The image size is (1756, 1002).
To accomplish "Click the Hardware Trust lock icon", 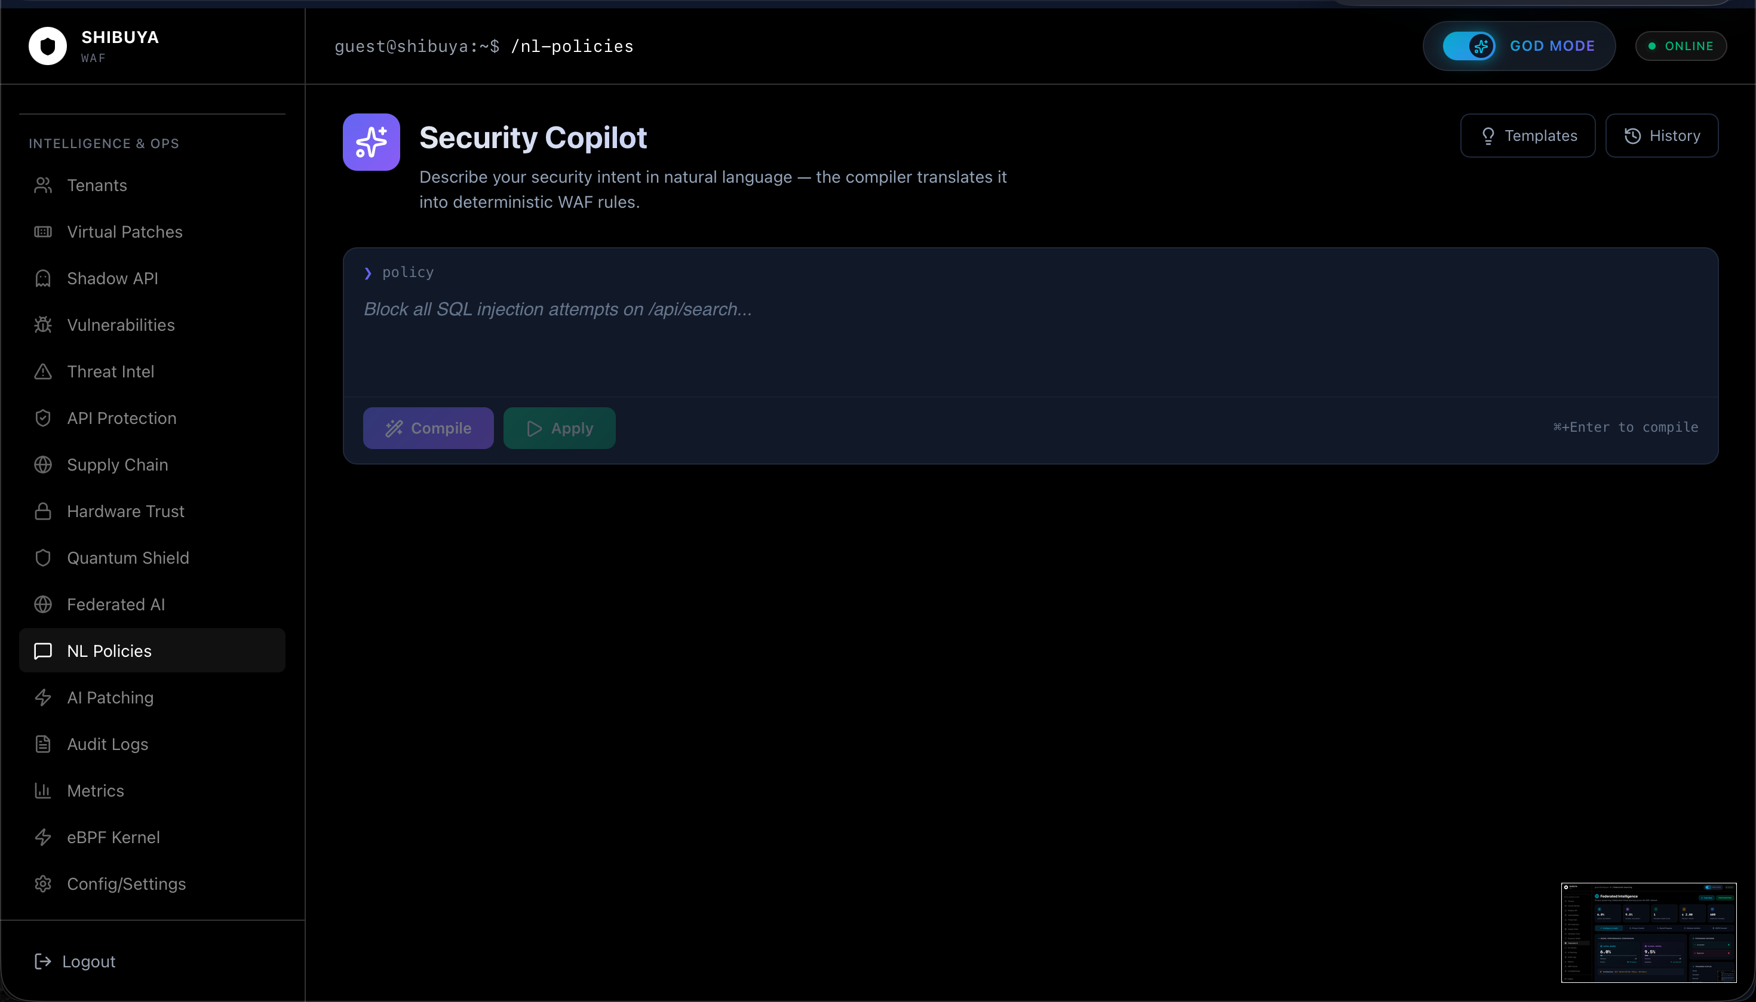I will pos(42,511).
